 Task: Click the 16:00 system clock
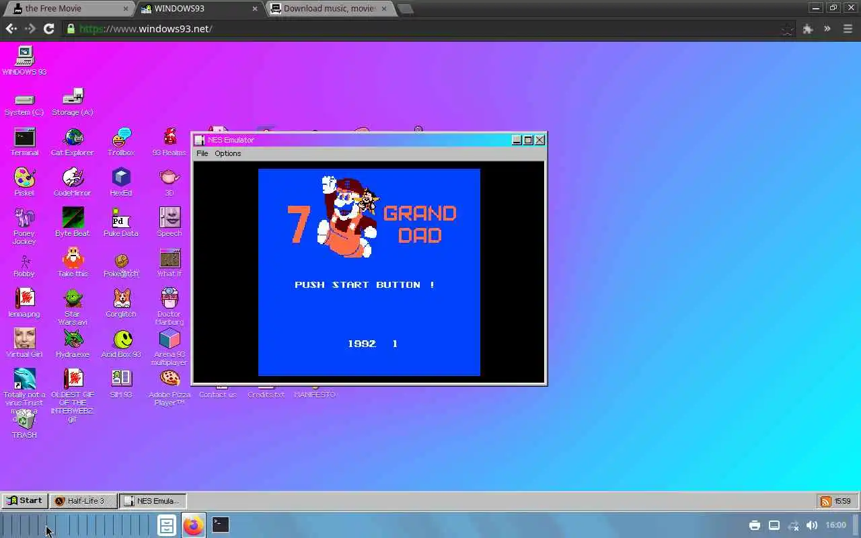point(835,525)
